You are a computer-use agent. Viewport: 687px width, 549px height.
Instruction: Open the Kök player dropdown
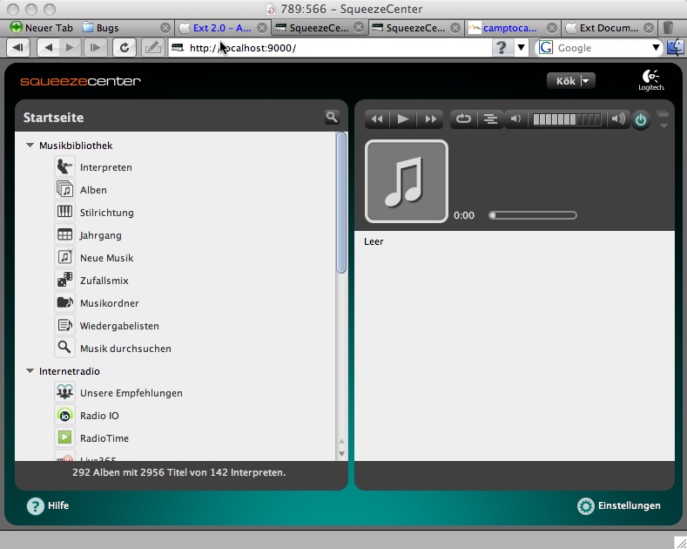571,81
